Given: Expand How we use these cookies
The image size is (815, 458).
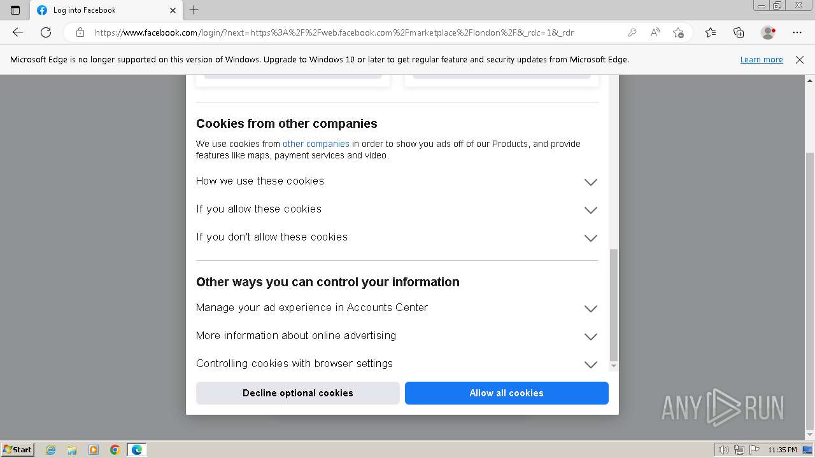Looking at the screenshot, I should [x=590, y=182].
